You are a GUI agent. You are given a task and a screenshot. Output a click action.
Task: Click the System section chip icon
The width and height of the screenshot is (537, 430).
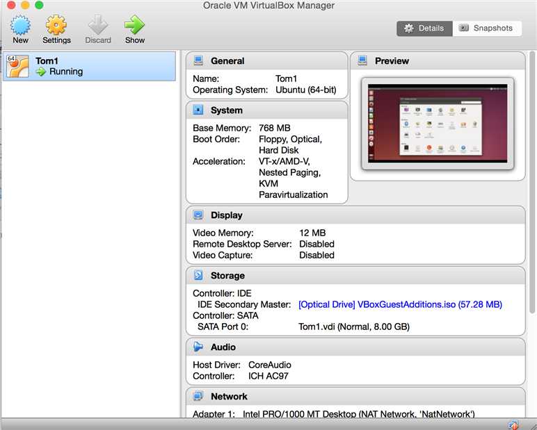pos(198,110)
